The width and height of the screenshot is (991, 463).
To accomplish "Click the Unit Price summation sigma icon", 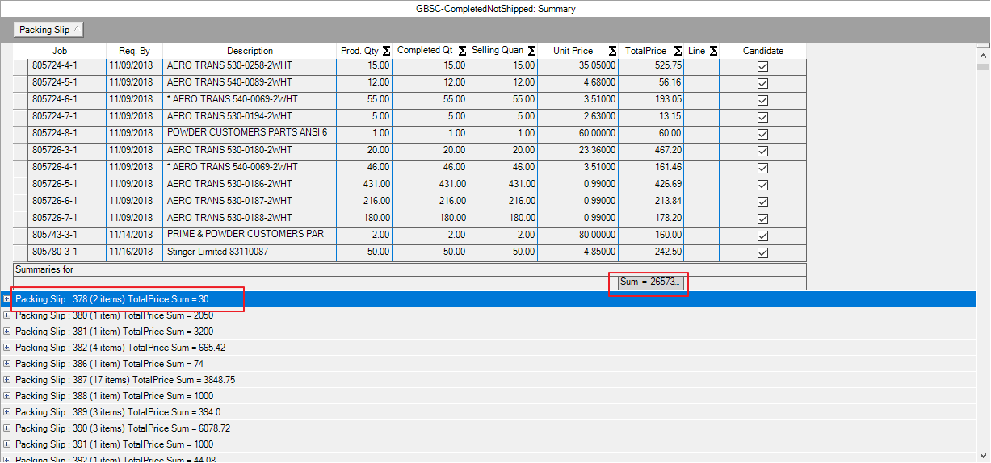I will coord(612,51).
